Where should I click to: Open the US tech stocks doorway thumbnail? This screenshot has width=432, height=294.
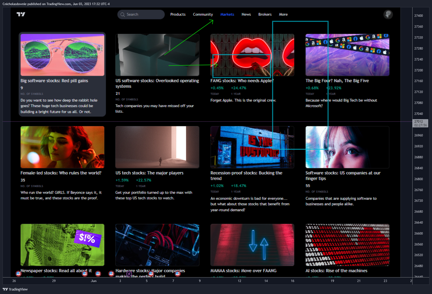point(157,147)
